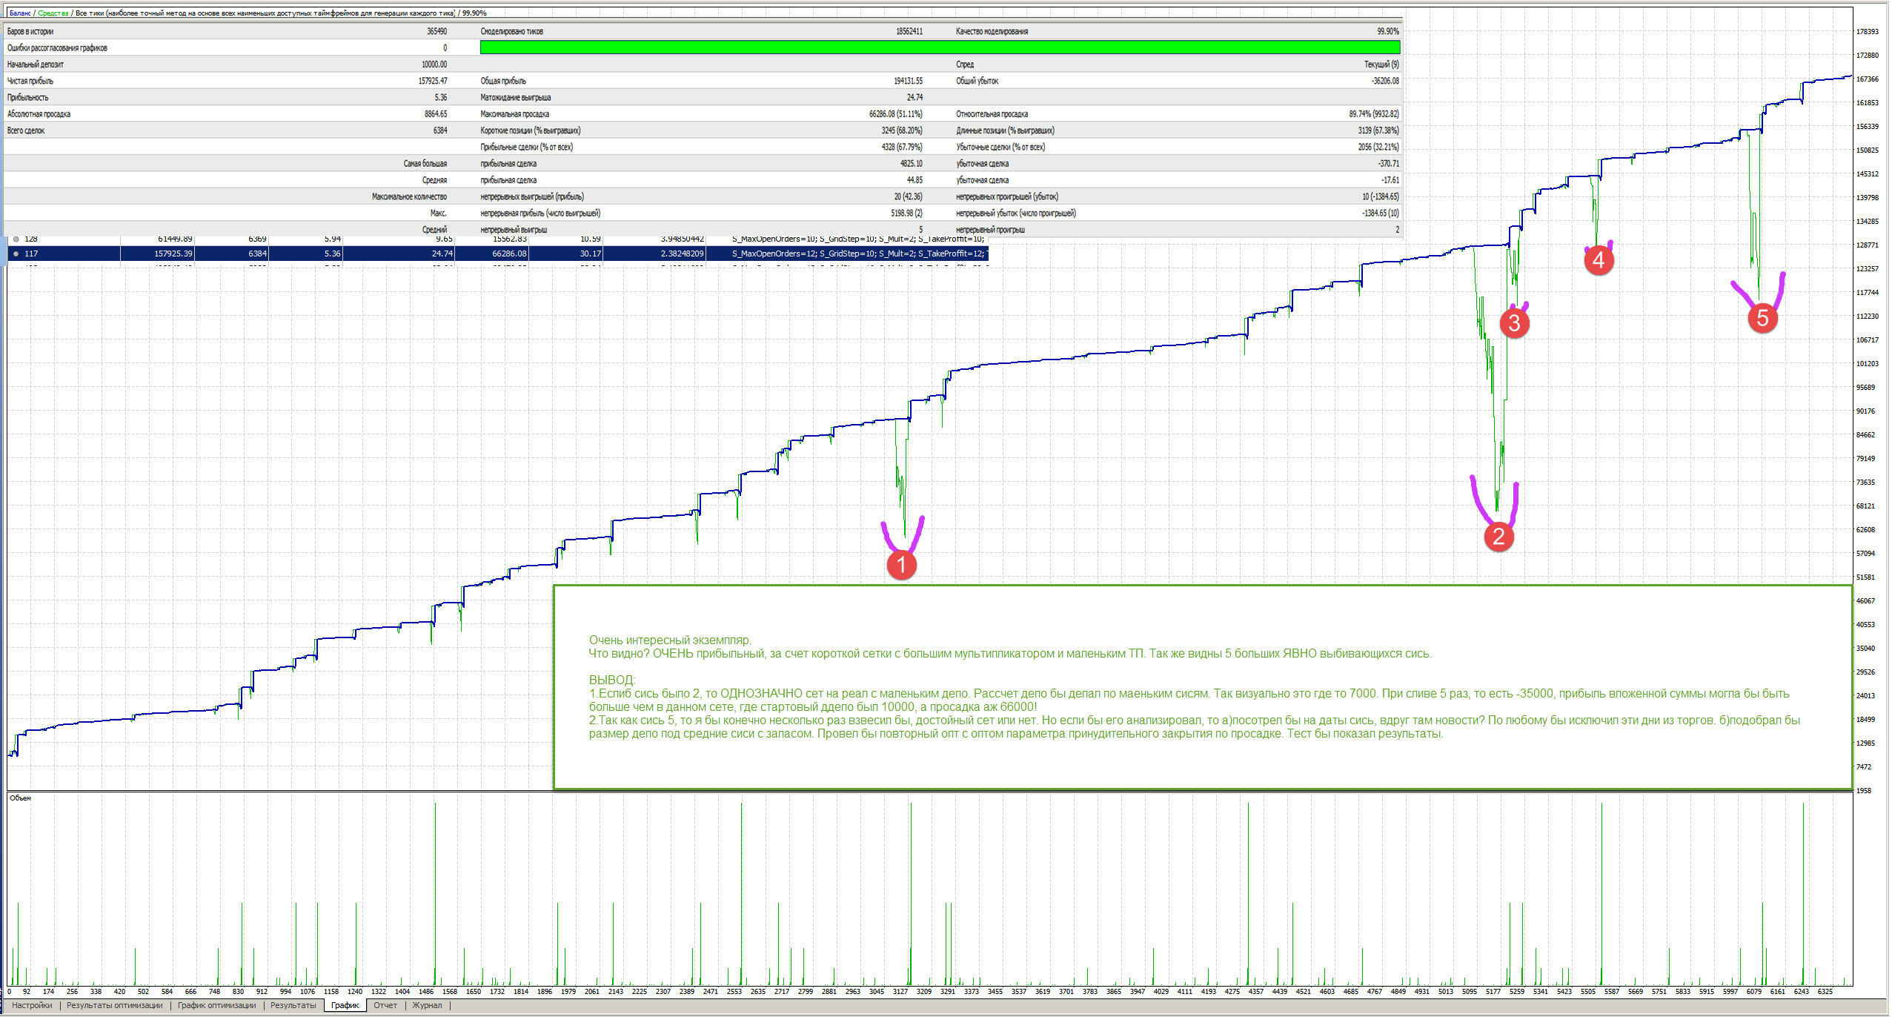Click the largest profitable trade value 4825.10
This screenshot has width=1892, height=1017.
911,163
